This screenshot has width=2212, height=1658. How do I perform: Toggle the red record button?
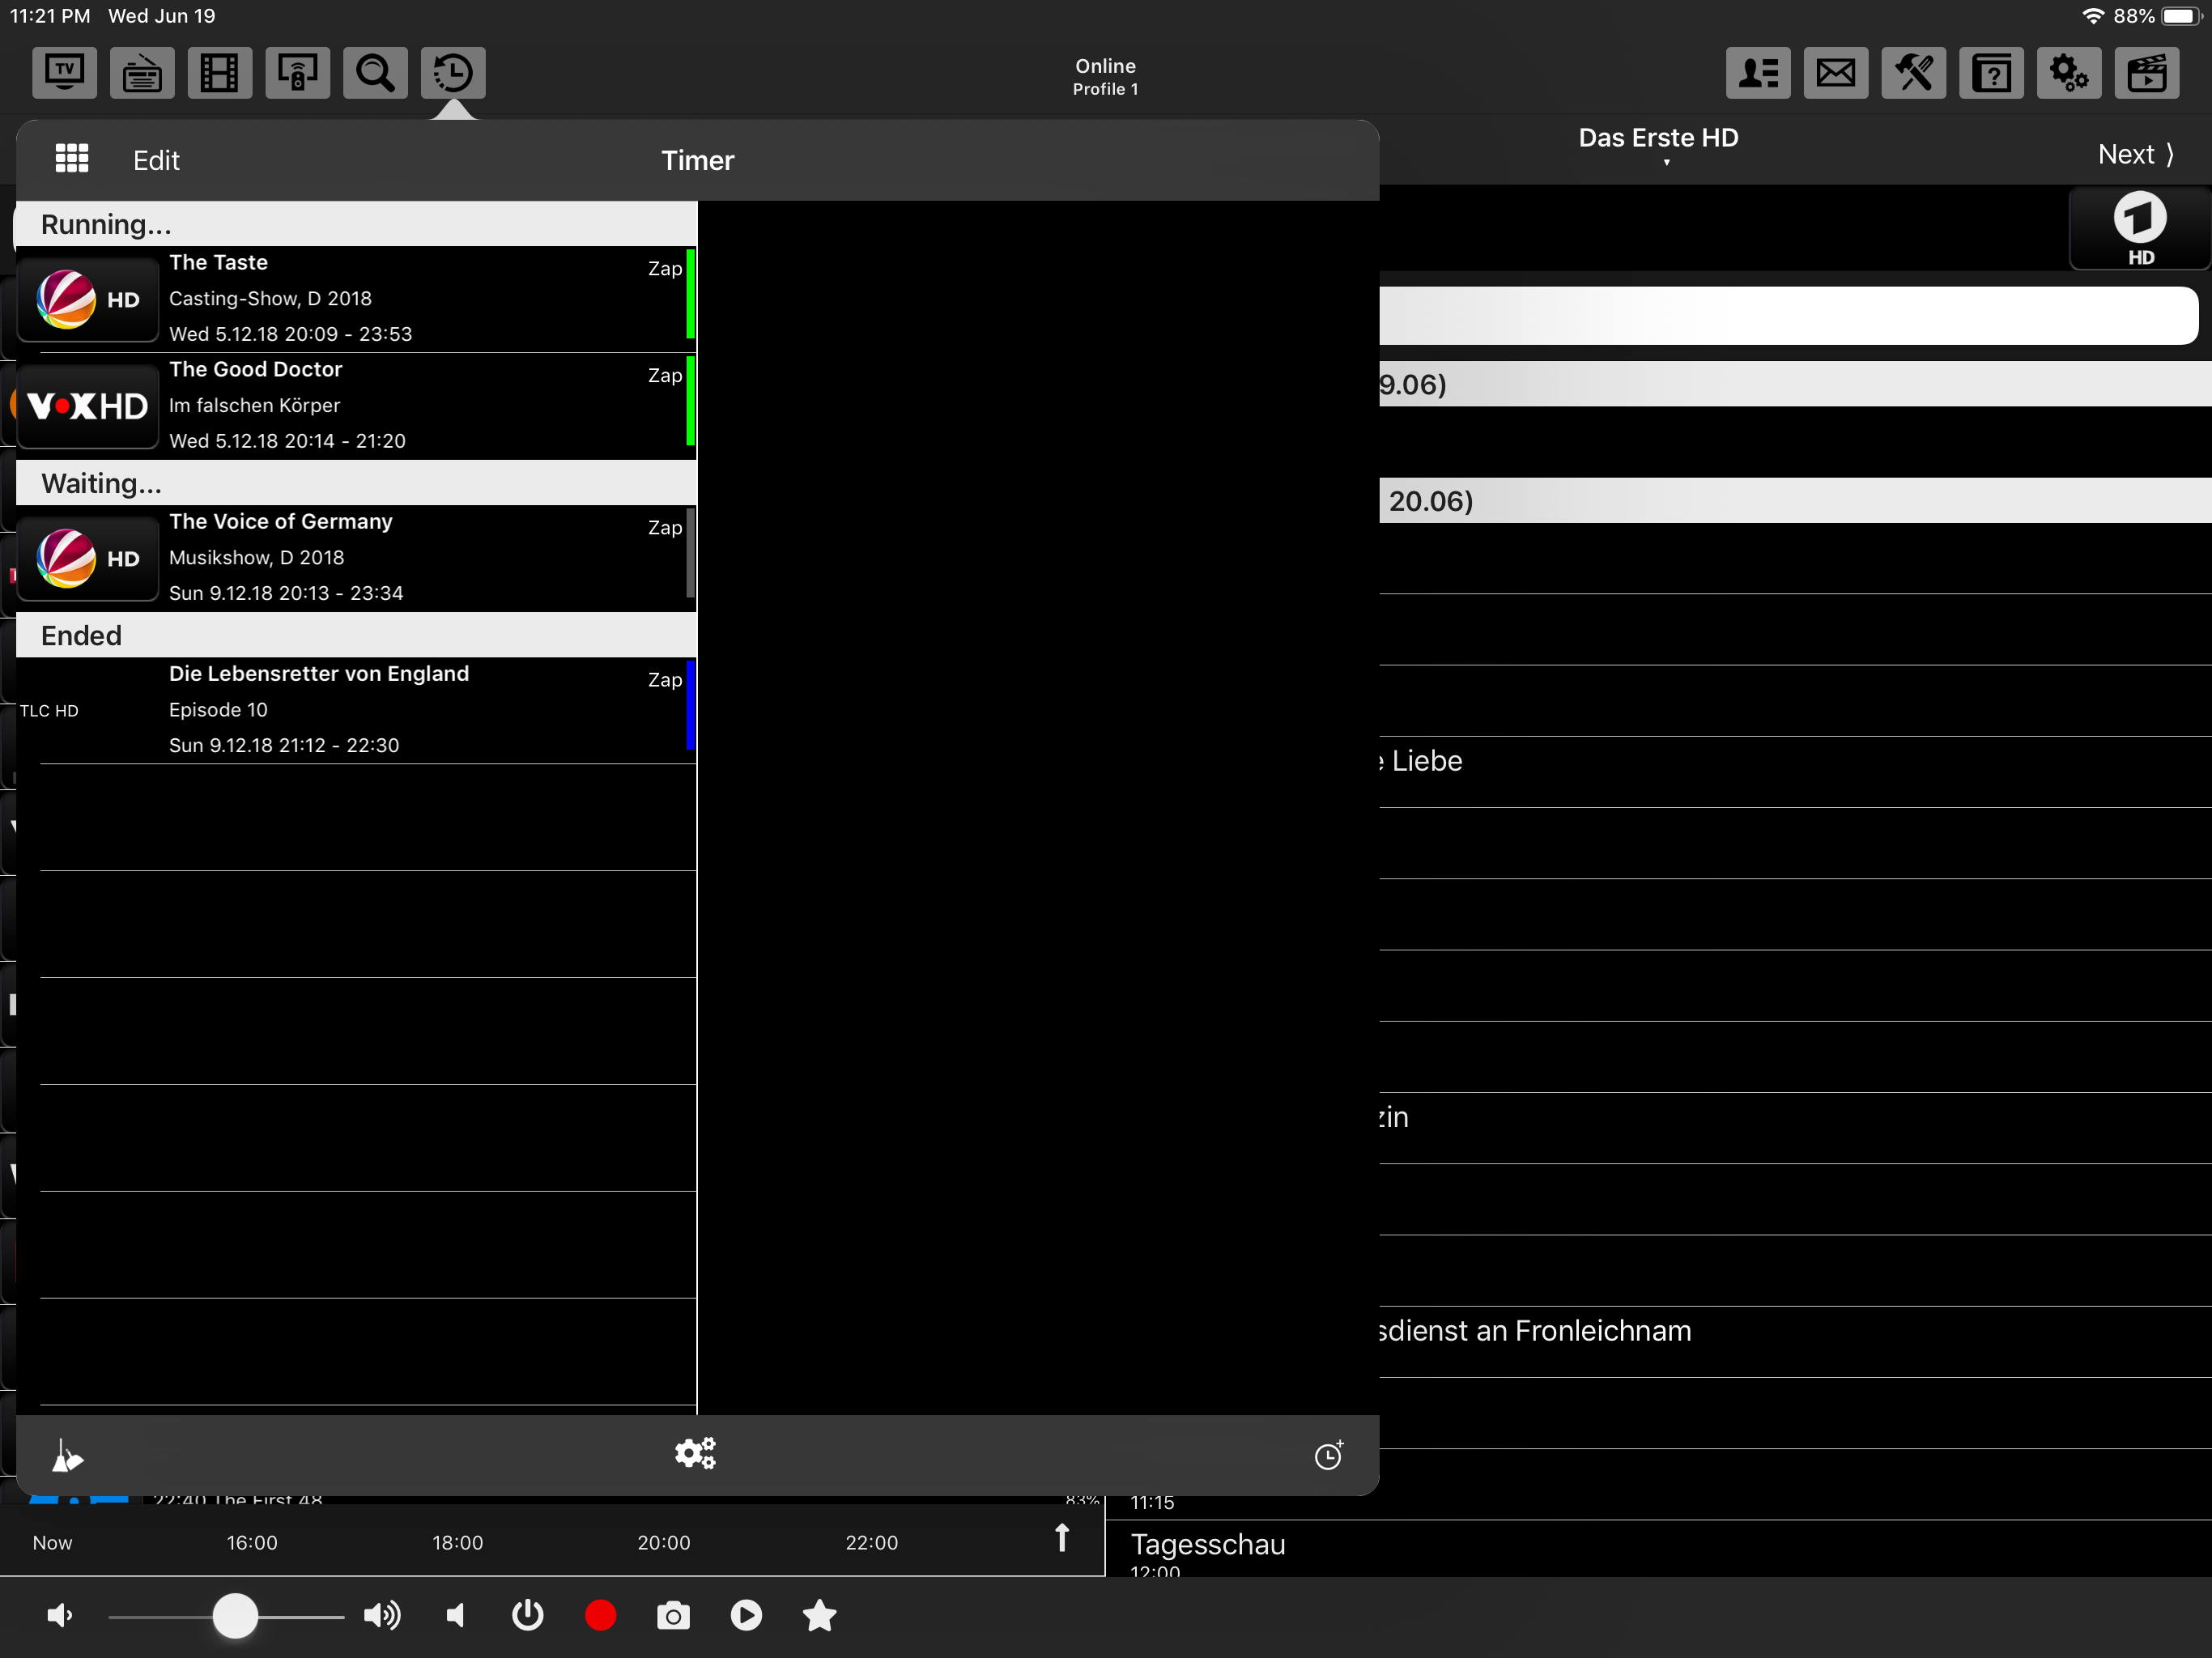[x=600, y=1615]
